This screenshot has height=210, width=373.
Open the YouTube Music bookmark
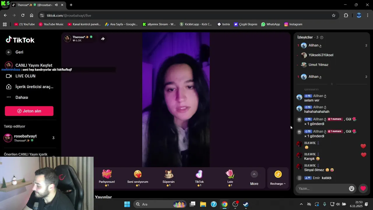pyautogui.click(x=51, y=24)
